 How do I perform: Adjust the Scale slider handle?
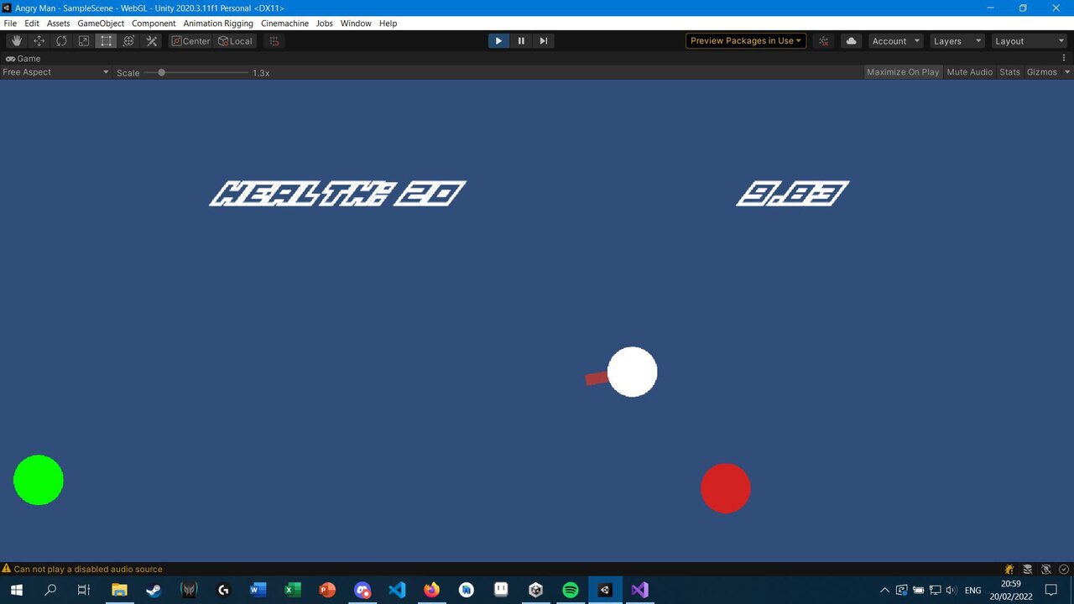[162, 73]
